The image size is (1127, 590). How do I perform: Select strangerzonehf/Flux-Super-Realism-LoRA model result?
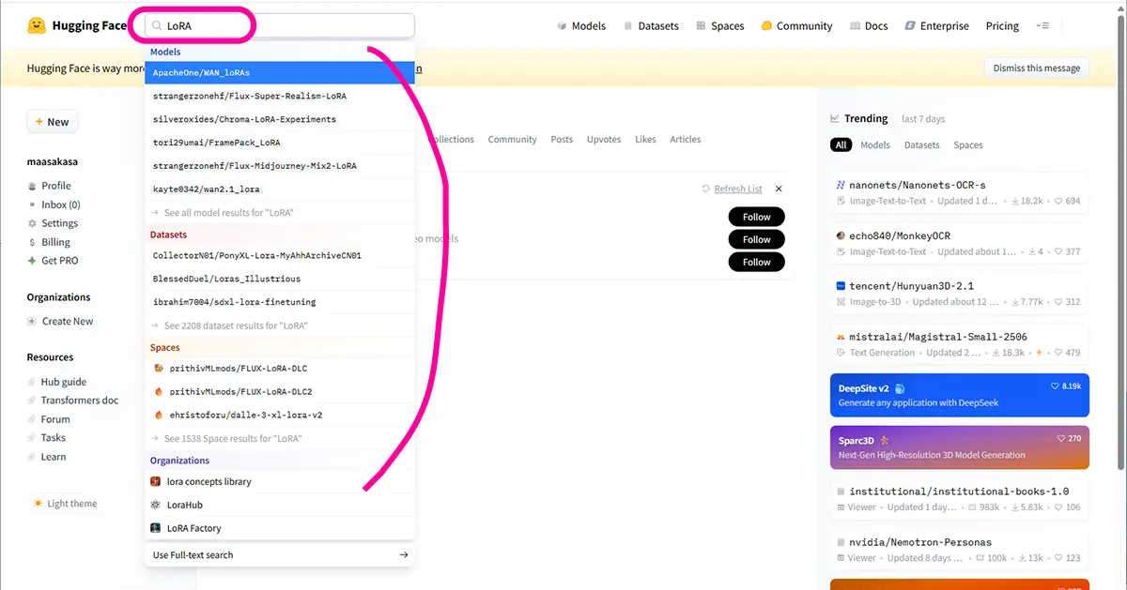click(x=280, y=96)
